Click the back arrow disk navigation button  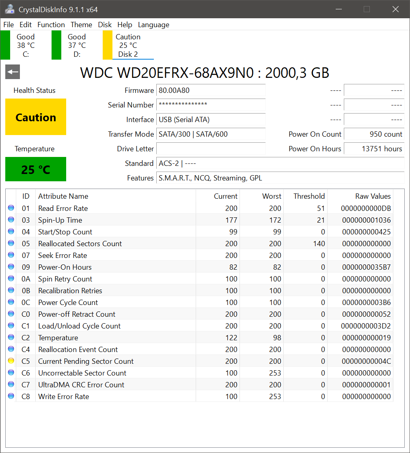(13, 72)
